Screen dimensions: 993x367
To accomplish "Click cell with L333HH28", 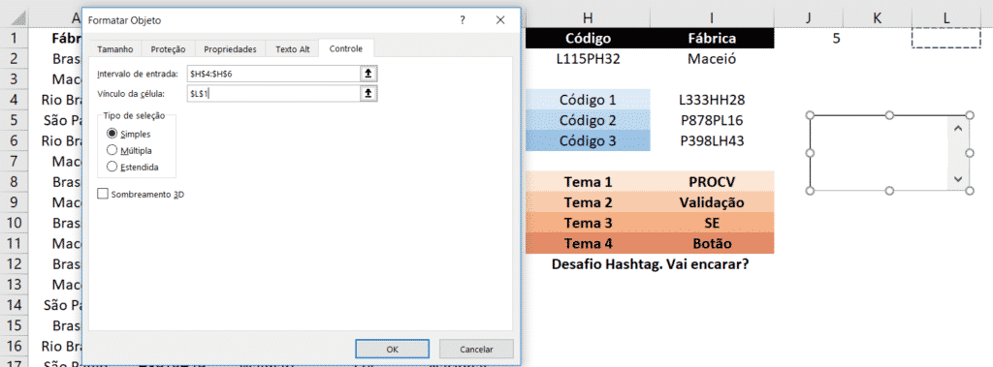I will (x=713, y=100).
